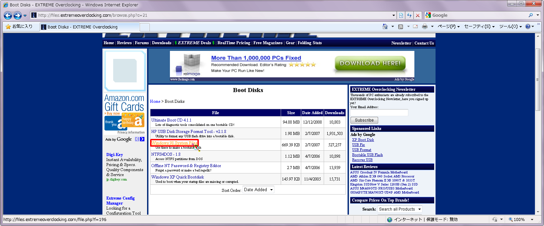Open a new blank tab
The height and width of the screenshot is (226, 544).
pos(145,27)
